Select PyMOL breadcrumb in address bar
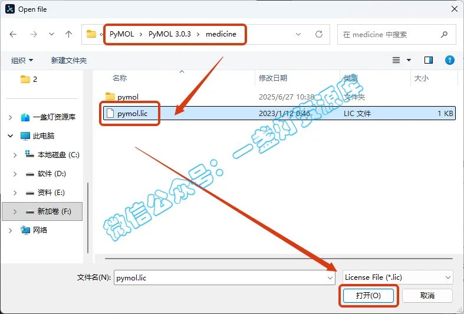464x314 pixels. (121, 34)
